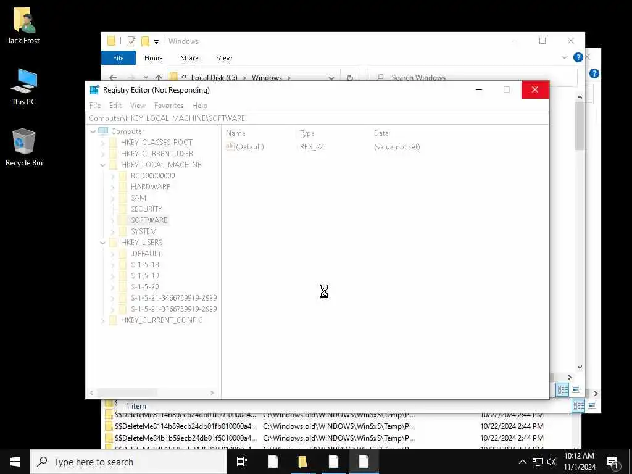Open the Explorer File tab
This screenshot has height=474, width=632.
pyautogui.click(x=118, y=58)
